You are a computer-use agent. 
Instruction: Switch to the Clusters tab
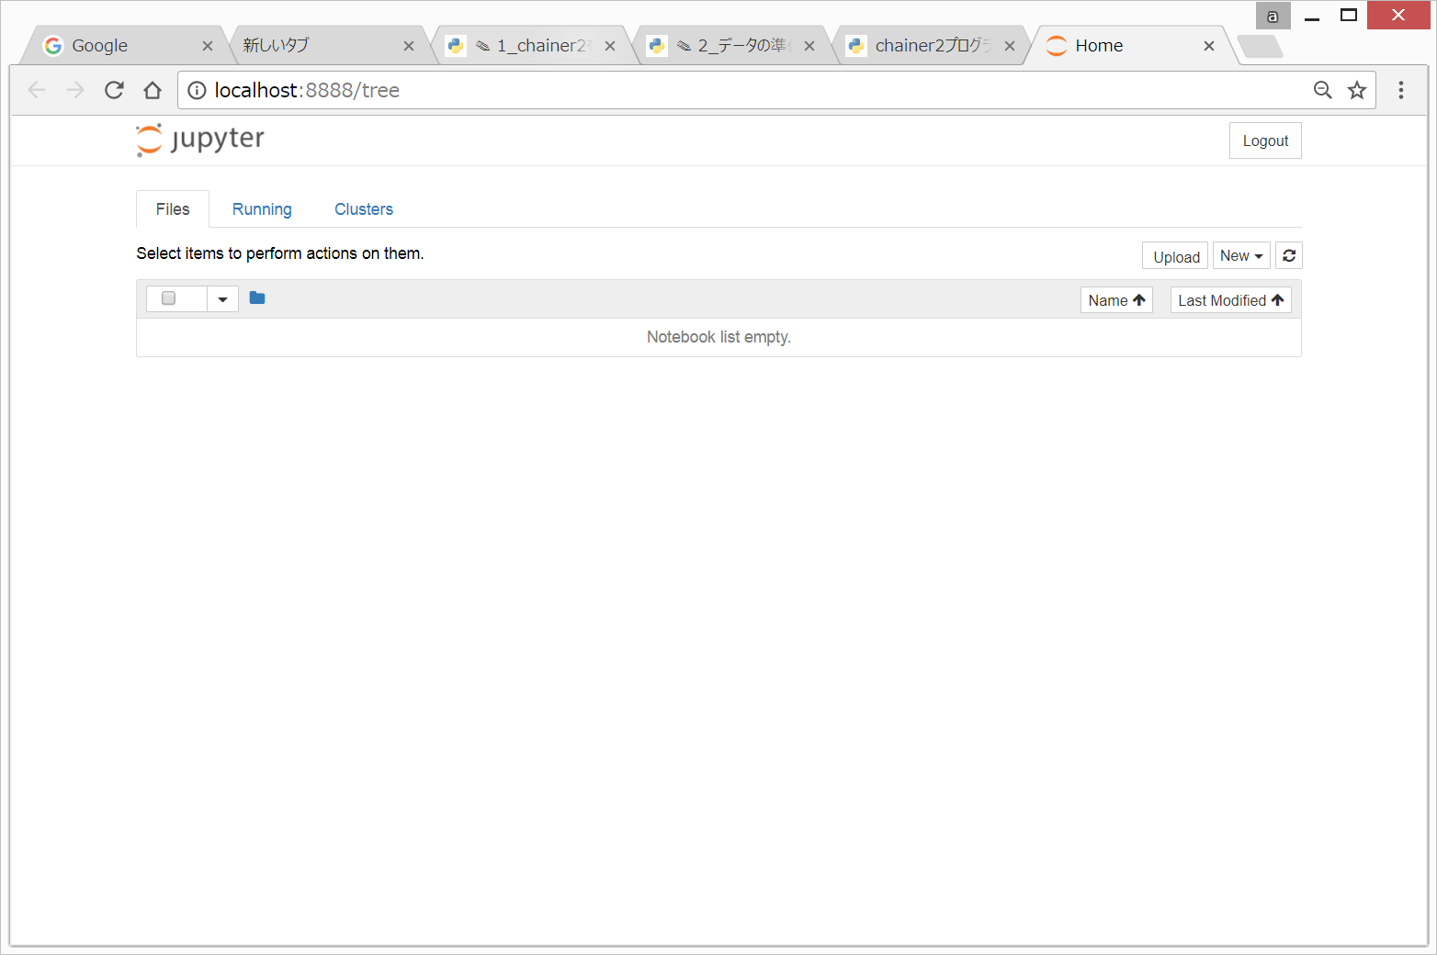pyautogui.click(x=363, y=209)
